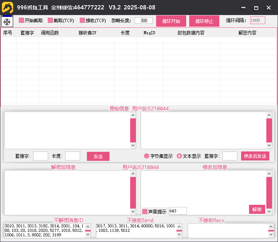Click the 循环间隔 input field
This screenshot has width=278, height=242.
coord(257,21)
